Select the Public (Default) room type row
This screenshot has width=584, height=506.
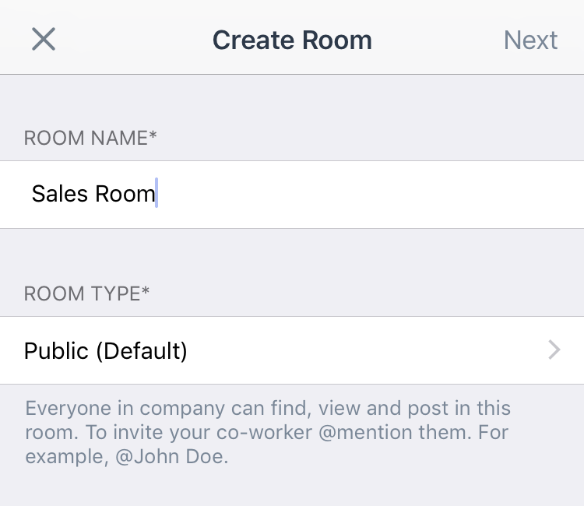click(292, 350)
